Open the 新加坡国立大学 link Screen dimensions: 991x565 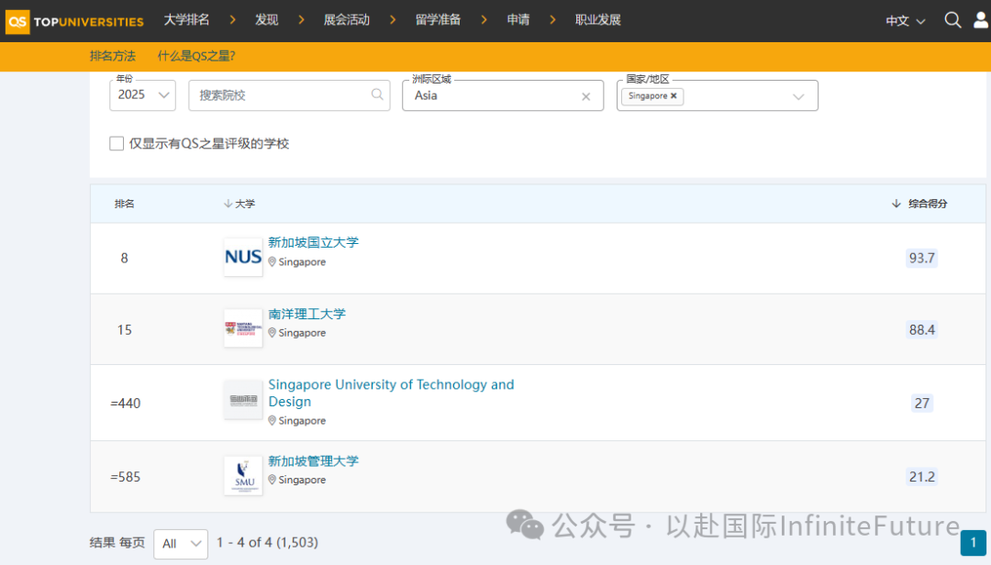point(314,243)
